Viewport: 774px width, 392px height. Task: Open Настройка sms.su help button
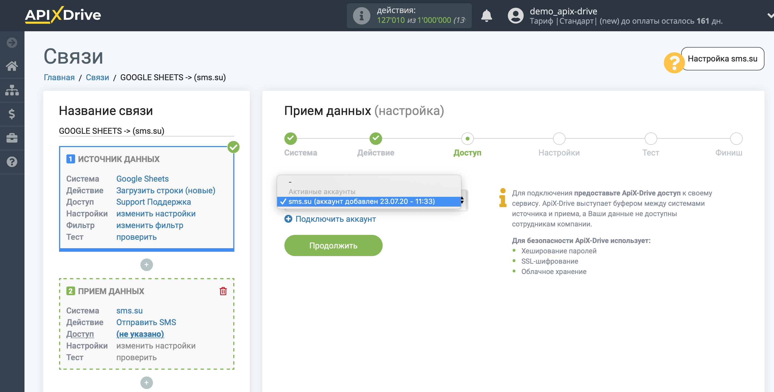coord(722,58)
